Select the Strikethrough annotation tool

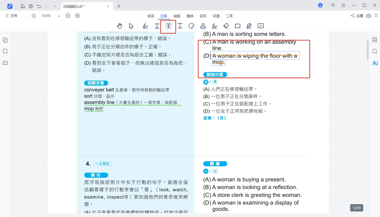point(169,26)
